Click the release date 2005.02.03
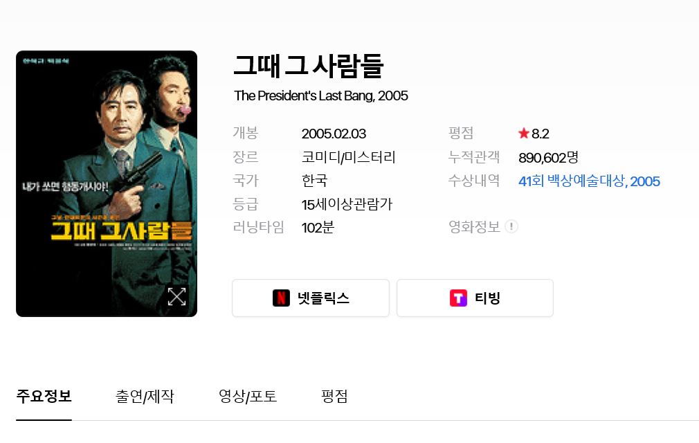This screenshot has height=443, width=699. coord(334,134)
